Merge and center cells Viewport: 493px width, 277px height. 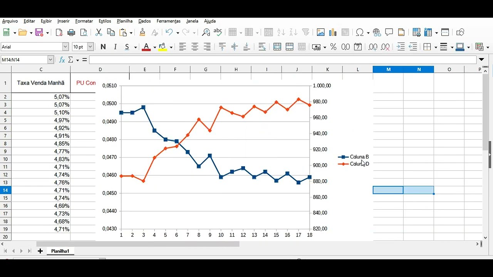click(x=277, y=47)
